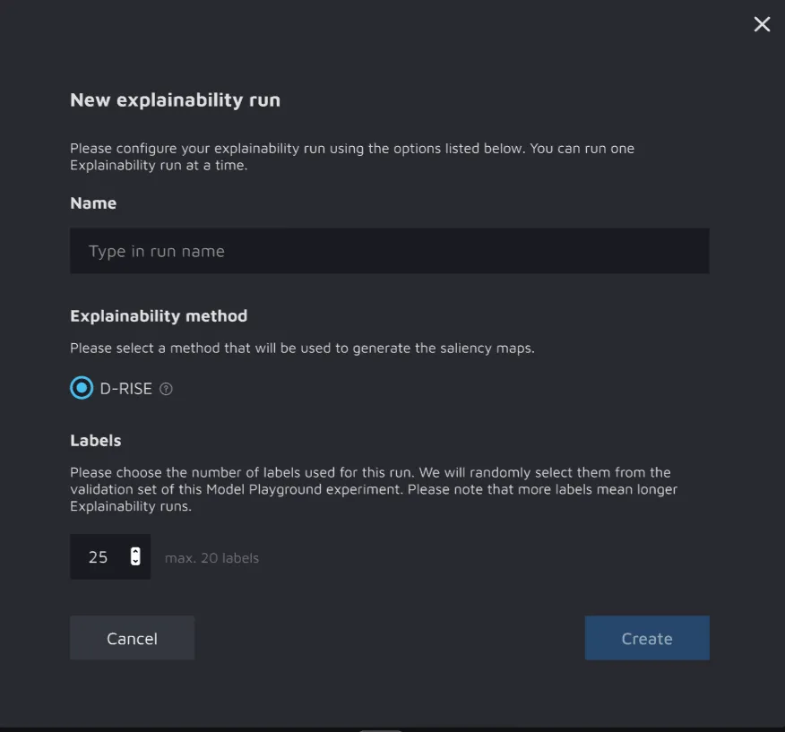
Task: Close the New explainability run dialog
Action: pyautogui.click(x=762, y=24)
